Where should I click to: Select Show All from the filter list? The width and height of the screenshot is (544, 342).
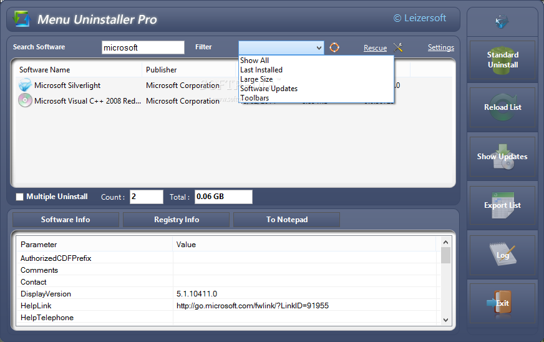316,61
